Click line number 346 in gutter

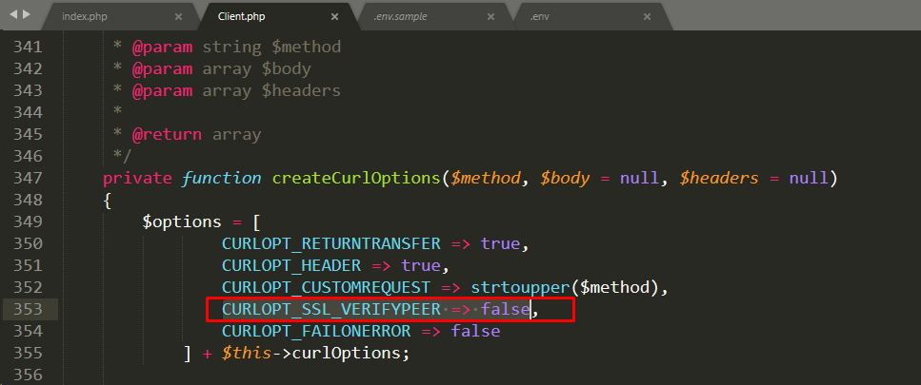28,156
